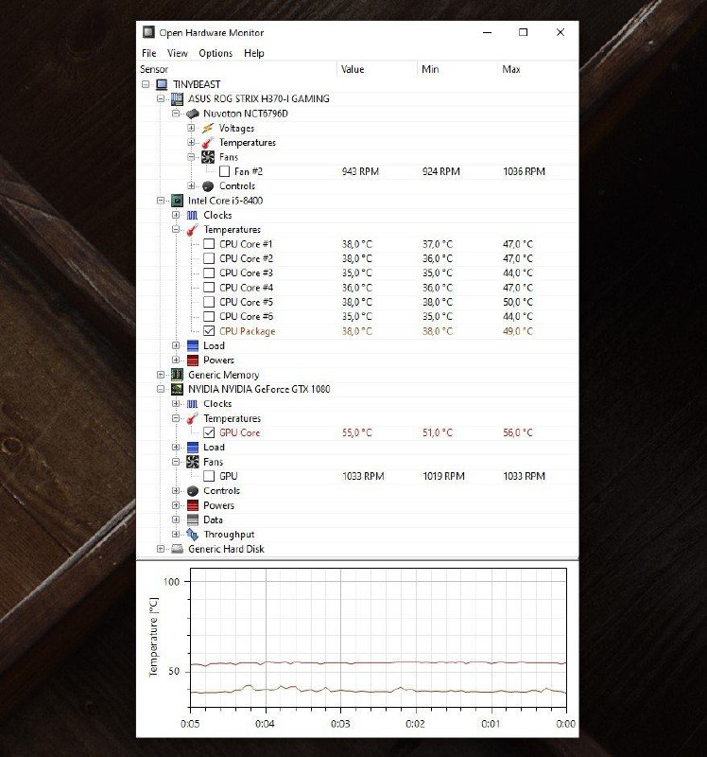Click the Throughput arrows icon
707x757 pixels.
[x=193, y=535]
